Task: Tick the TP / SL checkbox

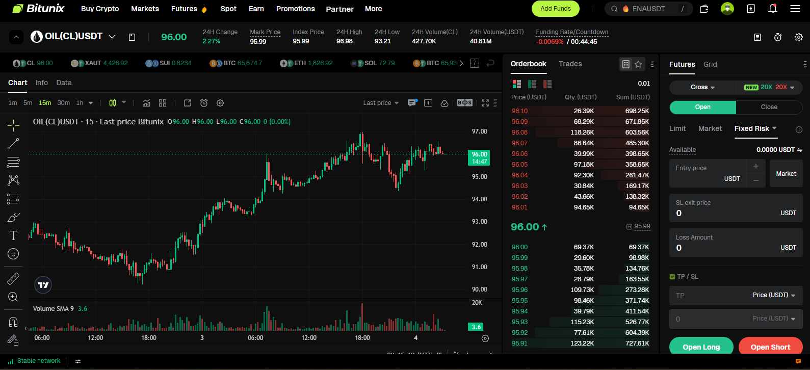Action: click(x=672, y=277)
